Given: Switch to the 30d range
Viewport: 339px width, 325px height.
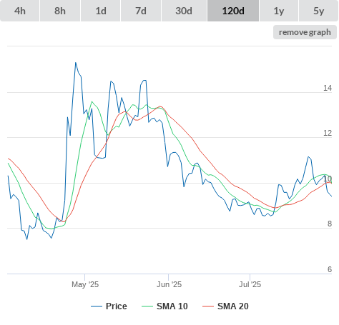Looking at the screenshot, I should coord(184,11).
